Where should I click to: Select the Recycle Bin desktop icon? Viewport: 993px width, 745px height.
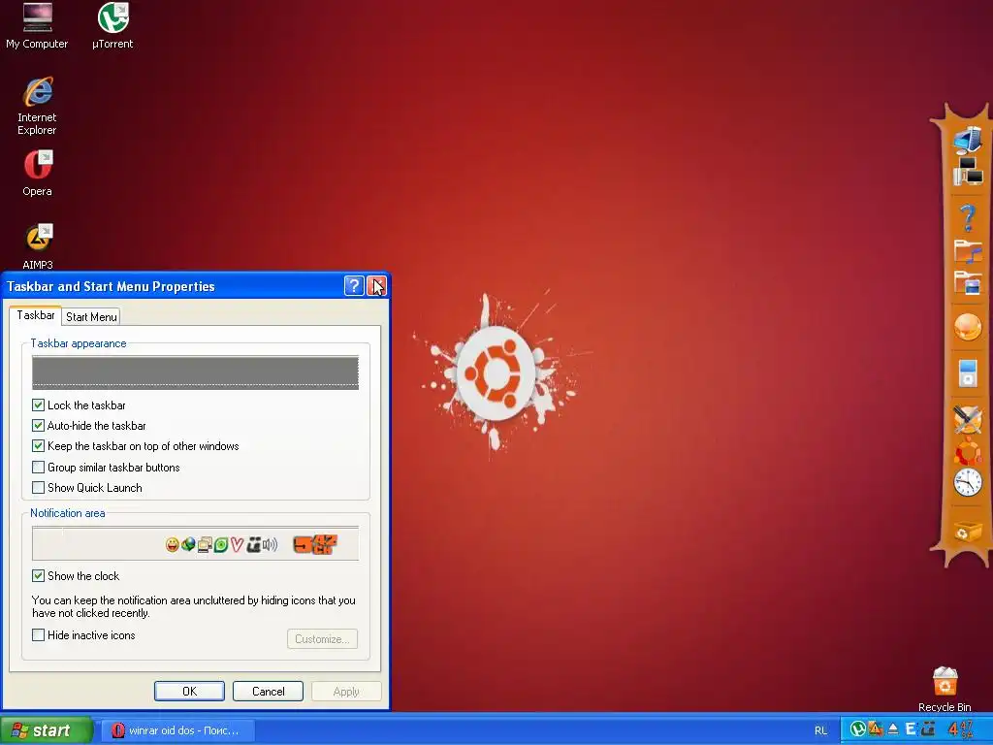pos(945,690)
